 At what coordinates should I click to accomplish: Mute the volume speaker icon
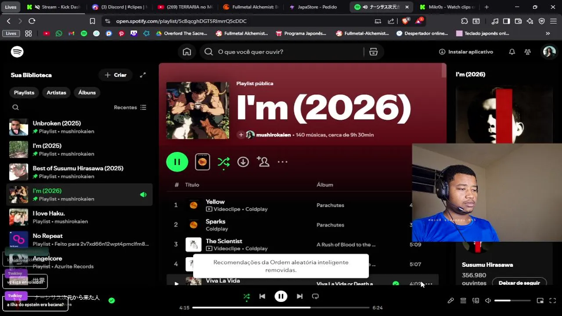pyautogui.click(x=488, y=301)
